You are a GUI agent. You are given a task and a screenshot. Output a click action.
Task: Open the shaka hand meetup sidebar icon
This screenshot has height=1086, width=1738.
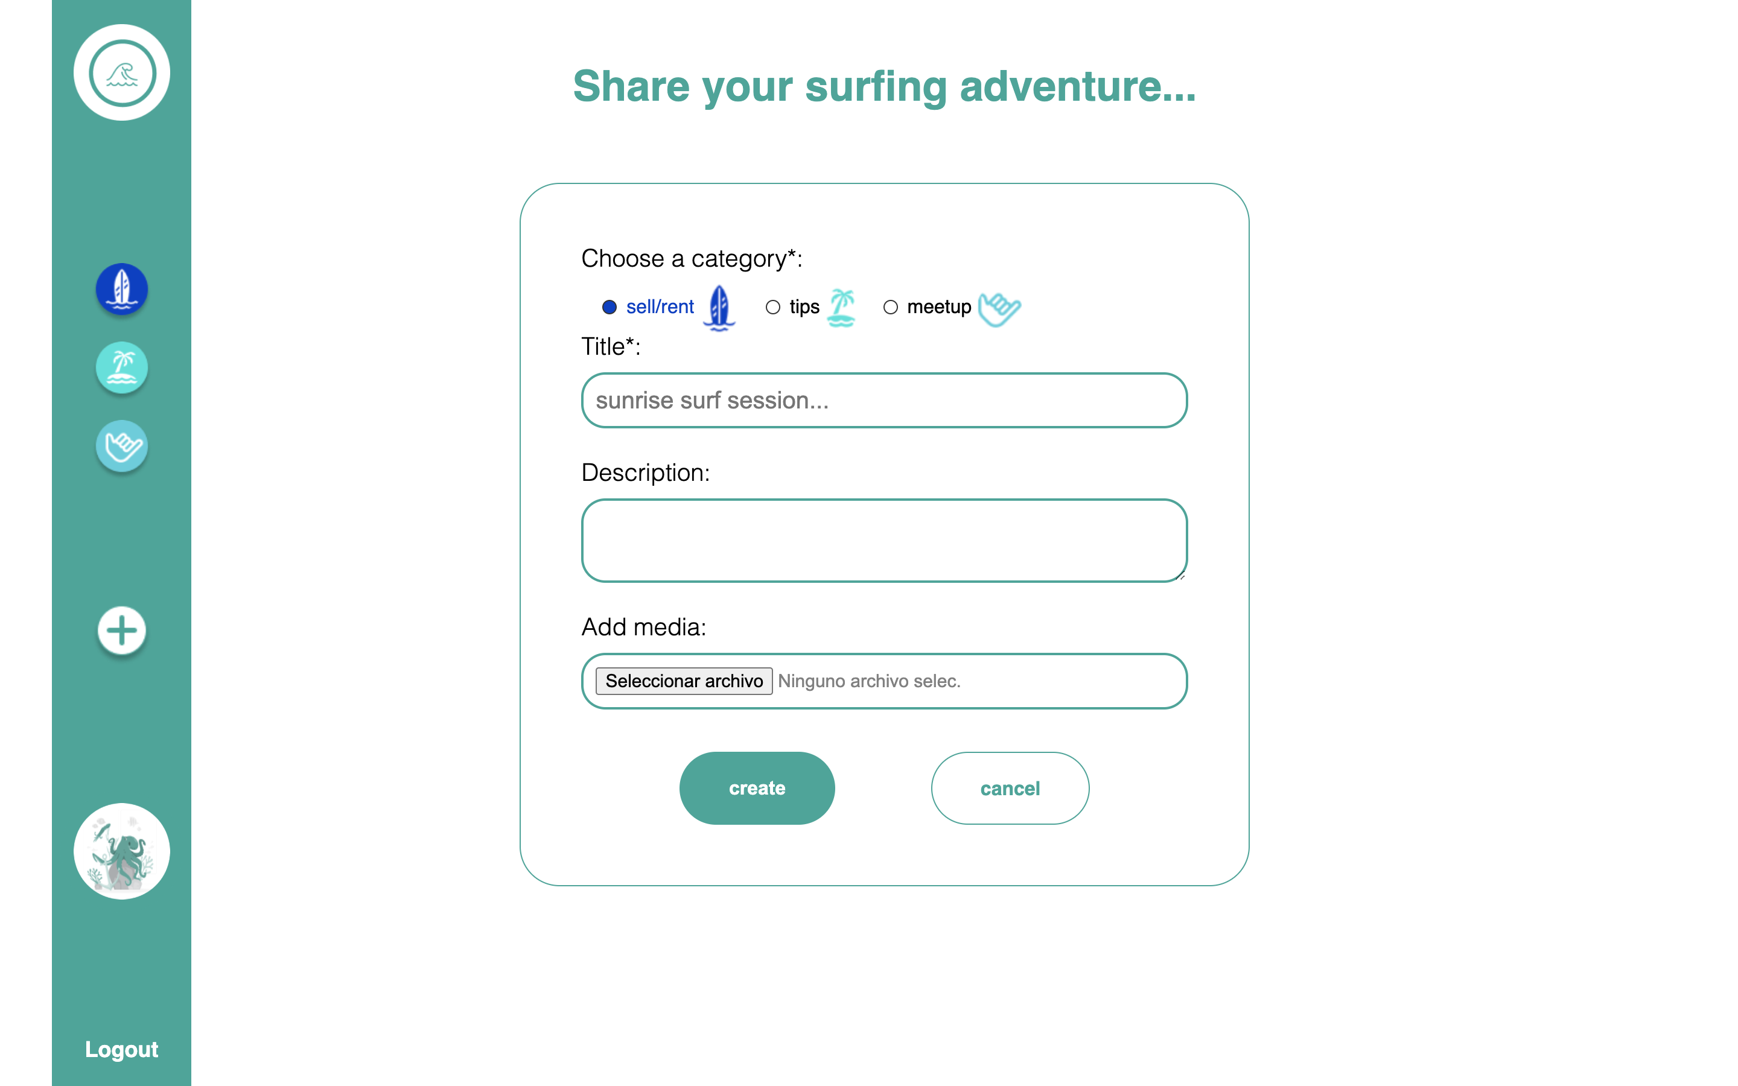[121, 446]
